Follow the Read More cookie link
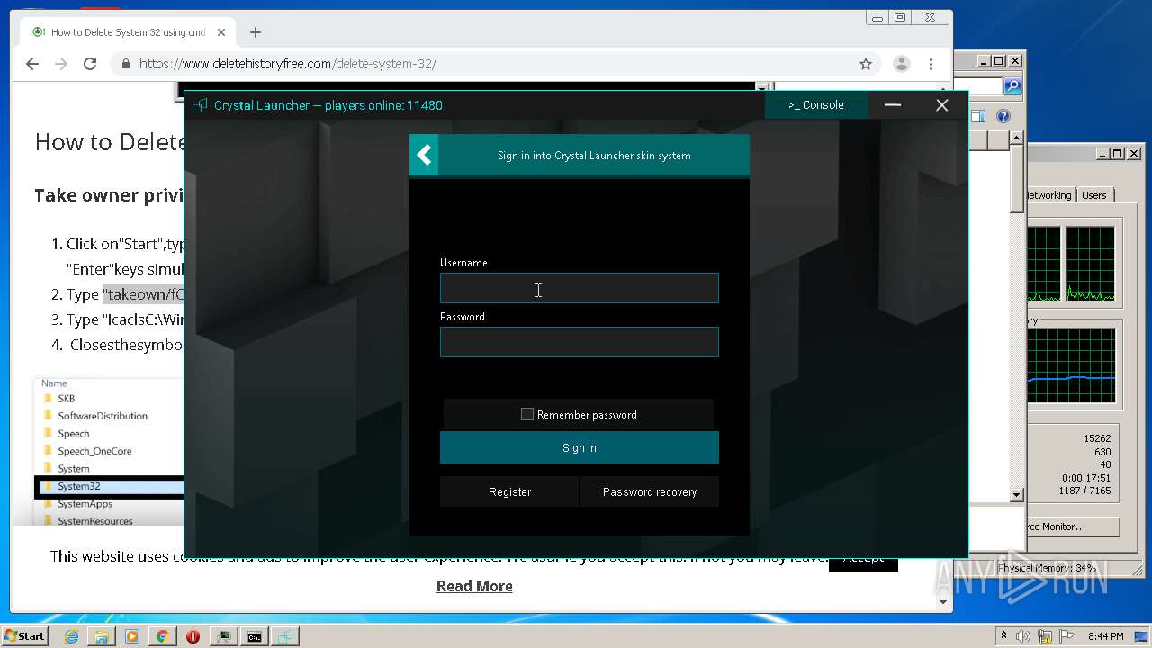Viewport: 1152px width, 648px height. tap(474, 586)
